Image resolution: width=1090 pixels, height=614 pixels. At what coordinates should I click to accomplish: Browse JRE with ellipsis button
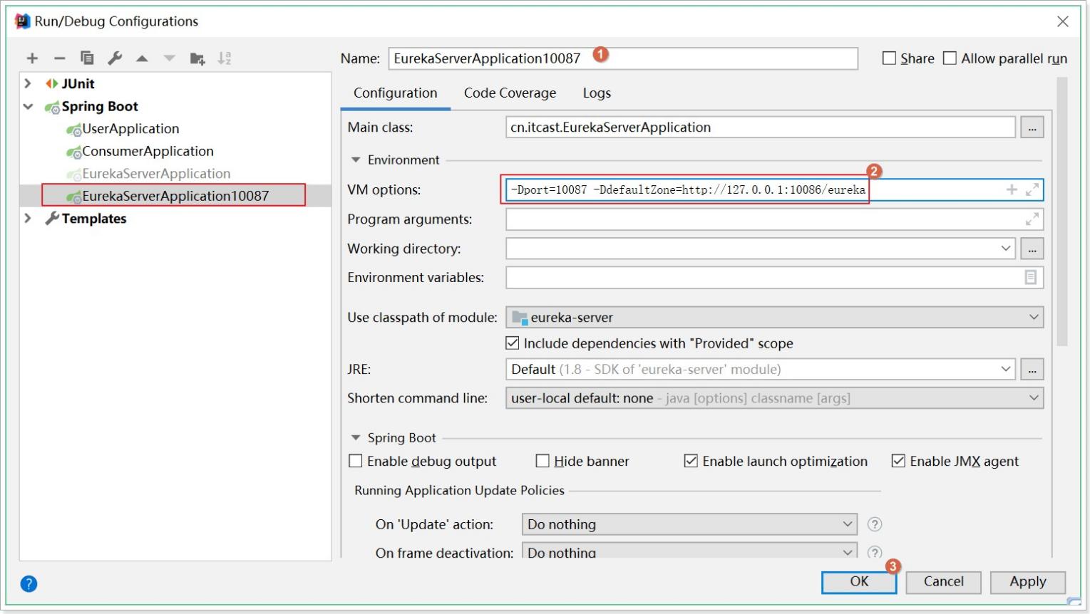pyautogui.click(x=1032, y=369)
